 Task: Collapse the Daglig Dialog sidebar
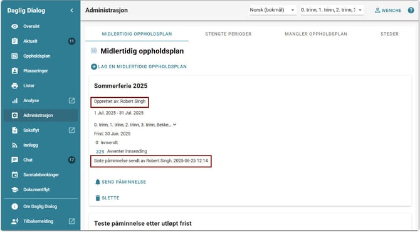click(71, 11)
